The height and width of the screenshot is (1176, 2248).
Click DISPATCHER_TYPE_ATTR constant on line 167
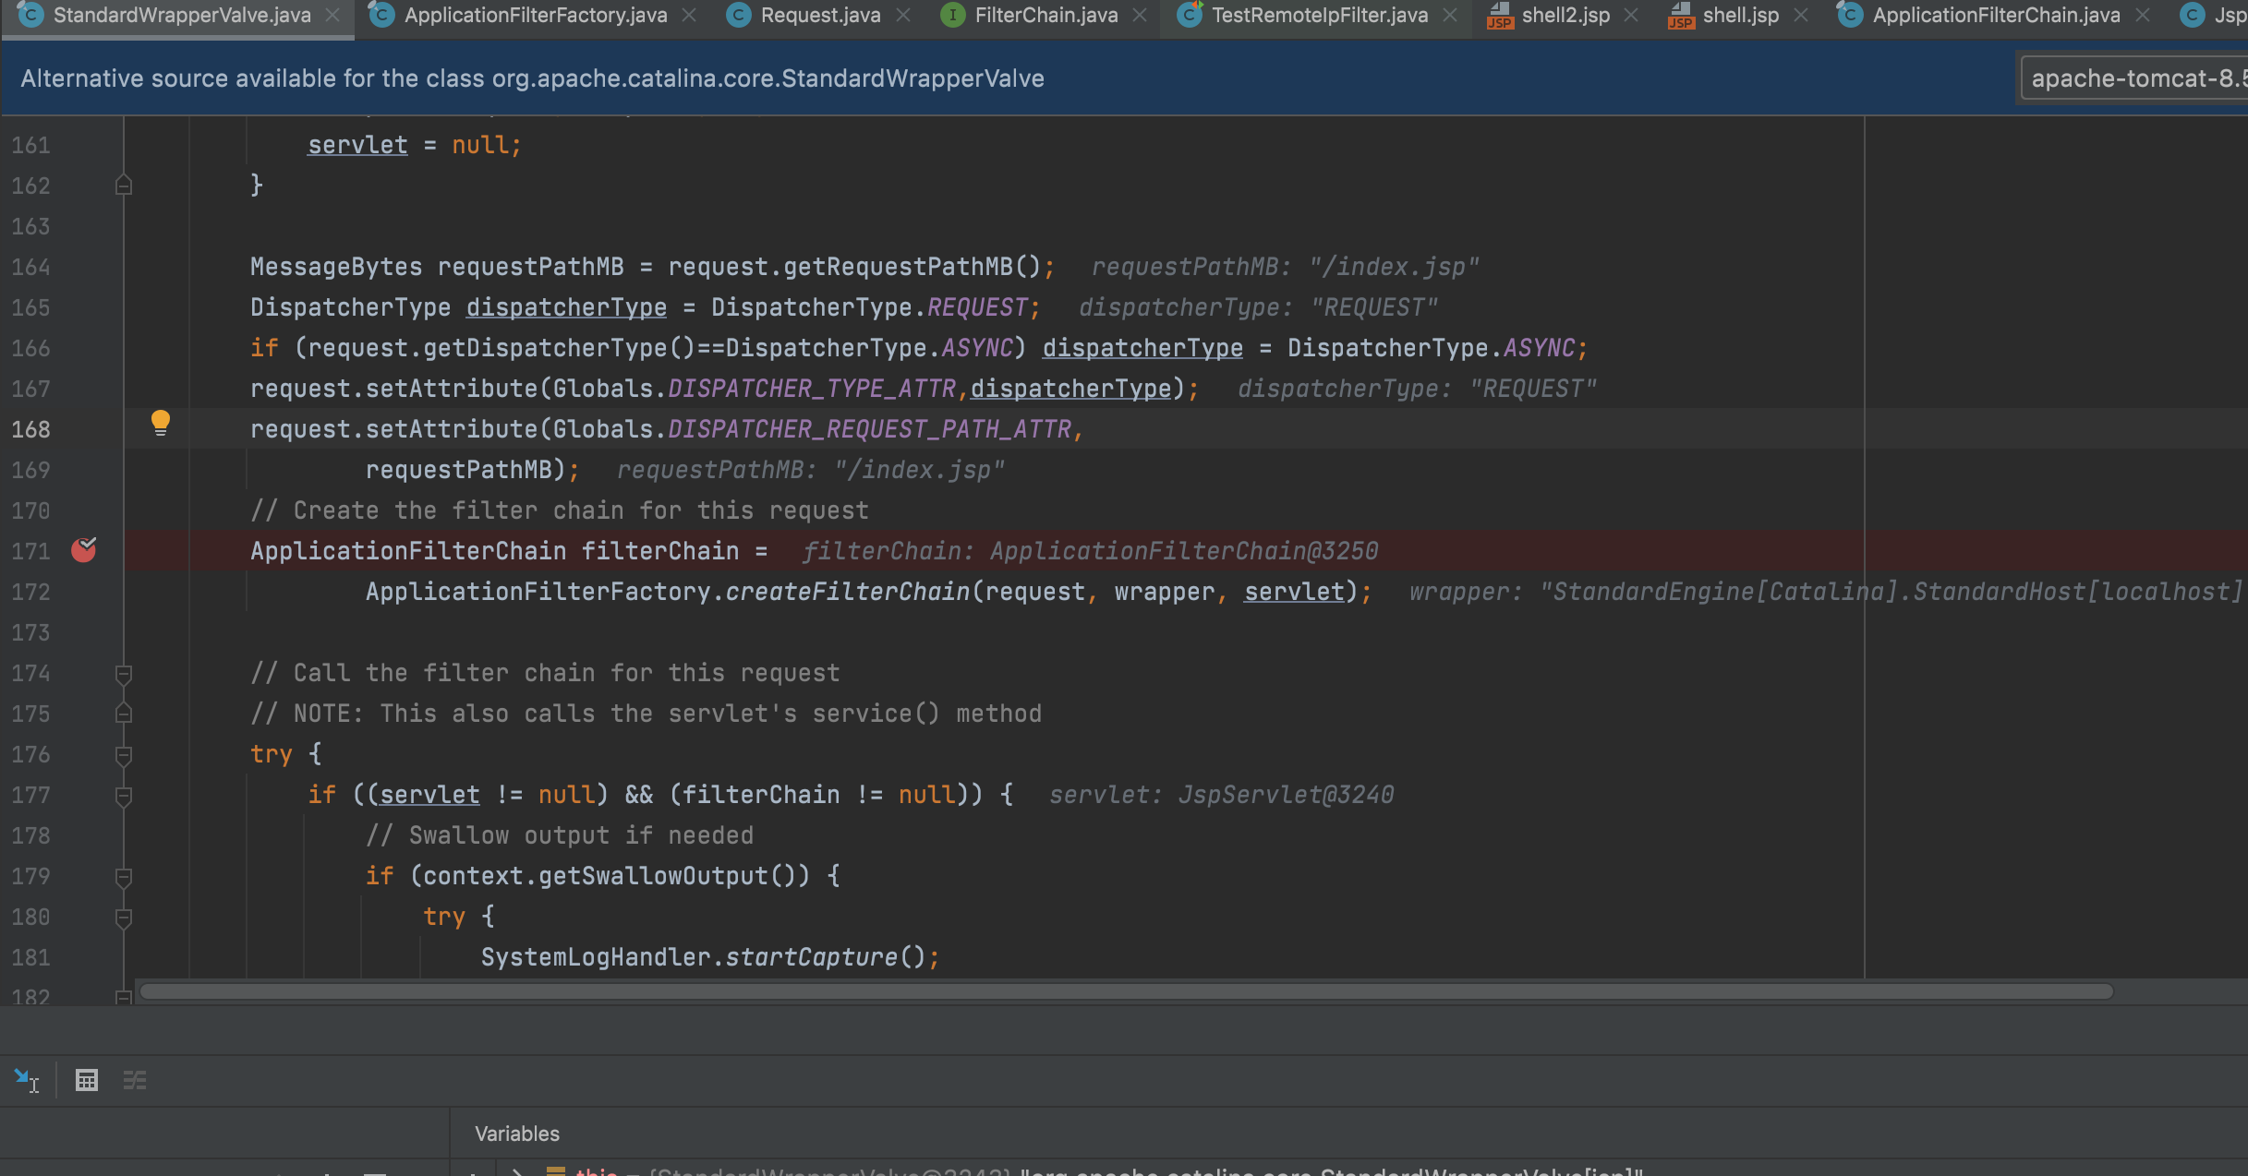[x=812, y=389]
